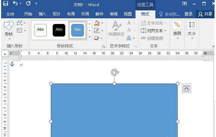
Task: Click the right-middle shape resize handle
Action: [178, 122]
